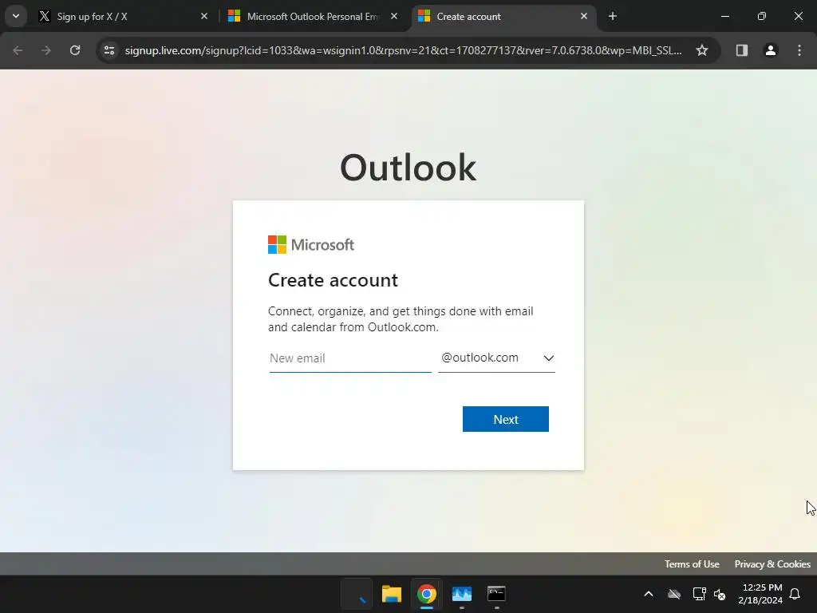This screenshot has height=613, width=817.
Task: Open the site information icon in address bar
Action: [x=109, y=50]
